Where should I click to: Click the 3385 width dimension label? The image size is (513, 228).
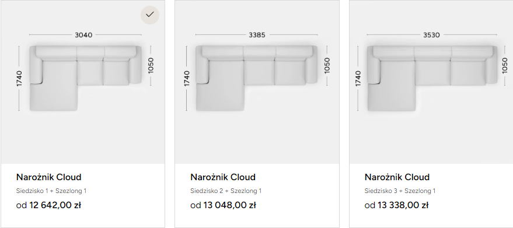257,34
